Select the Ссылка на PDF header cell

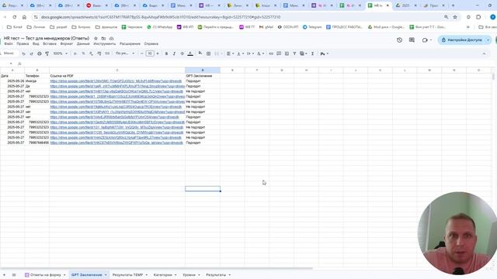pyautogui.click(x=117, y=76)
